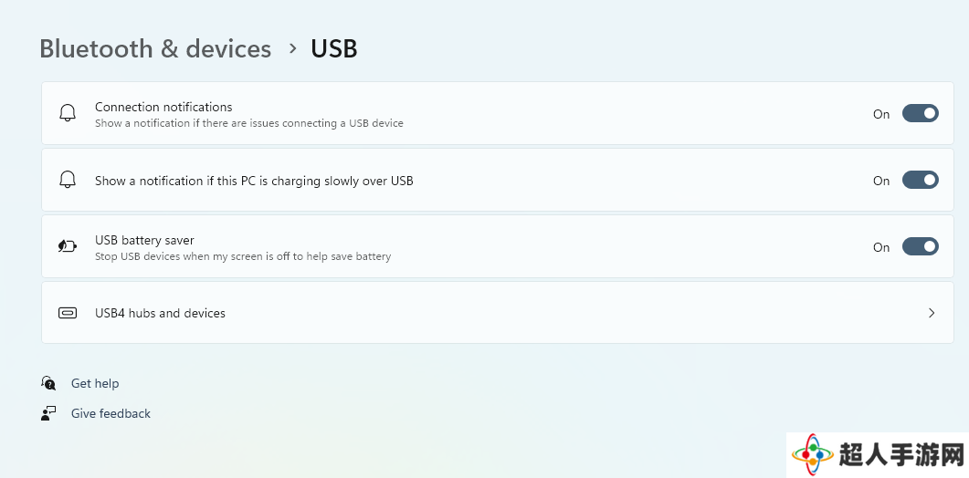Click the bell icon beside Connection notifications
Screen dimensions: 969x478
(68, 113)
